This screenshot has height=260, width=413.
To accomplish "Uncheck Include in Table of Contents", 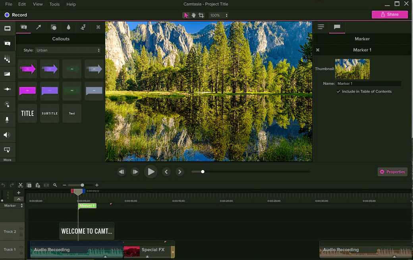I will (x=339, y=91).
